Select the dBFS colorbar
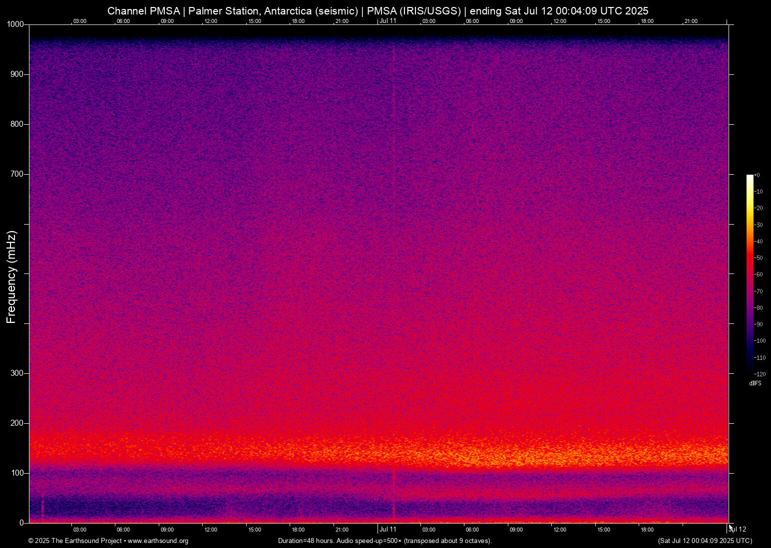 click(x=749, y=274)
